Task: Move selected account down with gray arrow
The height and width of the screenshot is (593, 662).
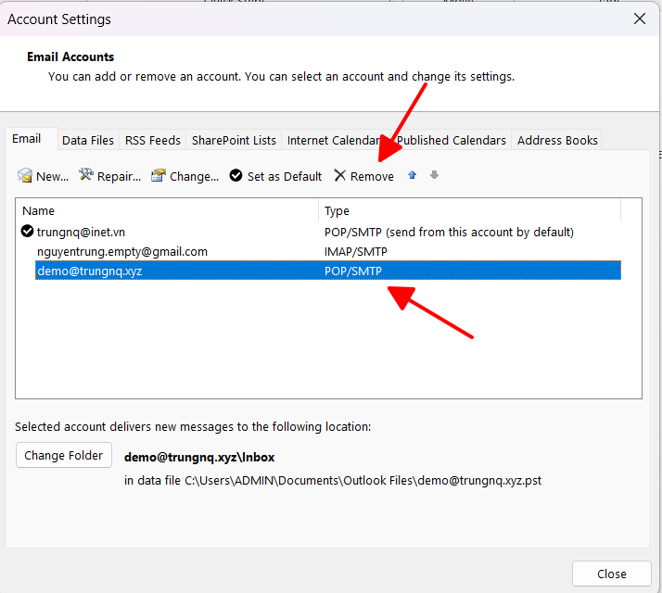Action: pyautogui.click(x=435, y=175)
